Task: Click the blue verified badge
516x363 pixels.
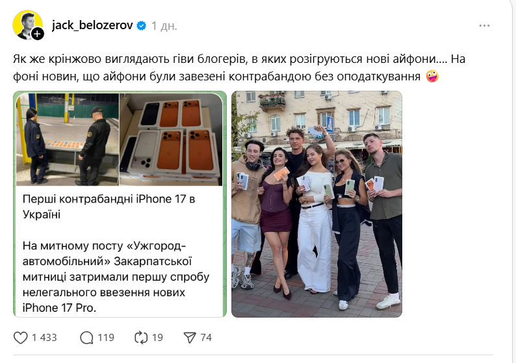Action: point(142,25)
